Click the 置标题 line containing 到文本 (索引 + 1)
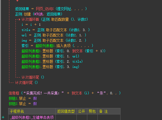The width and height of the screenshot is (162, 120). (63, 51)
